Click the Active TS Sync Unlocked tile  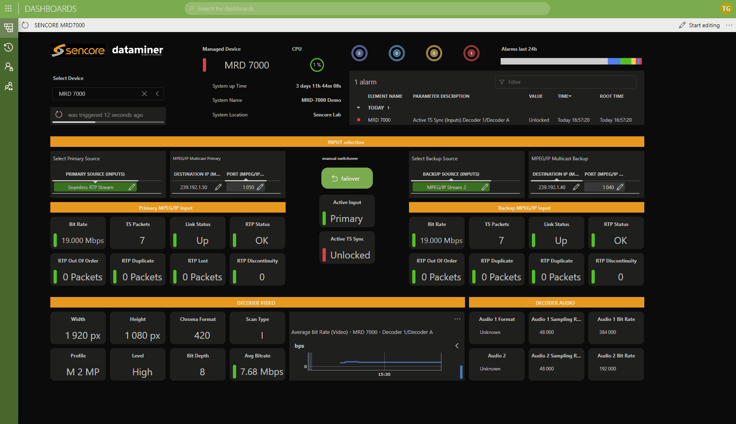tap(347, 248)
